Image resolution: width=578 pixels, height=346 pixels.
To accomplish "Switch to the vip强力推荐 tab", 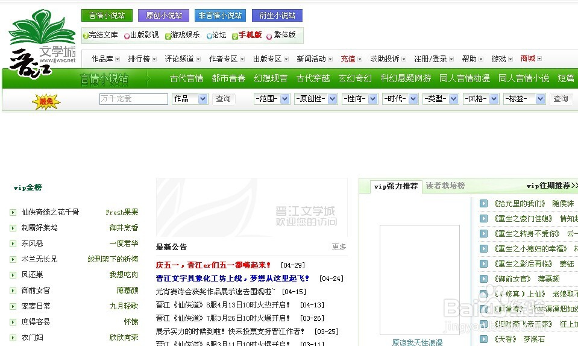I will tap(396, 186).
